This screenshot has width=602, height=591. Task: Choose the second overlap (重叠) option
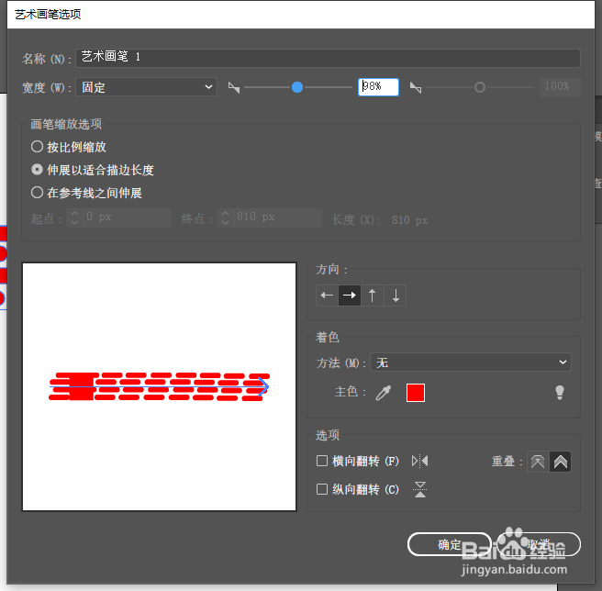click(560, 462)
